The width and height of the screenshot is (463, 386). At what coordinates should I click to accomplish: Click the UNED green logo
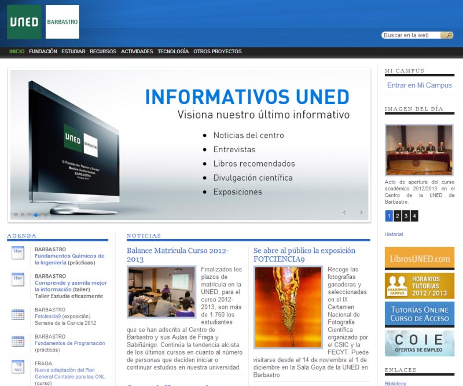24,22
